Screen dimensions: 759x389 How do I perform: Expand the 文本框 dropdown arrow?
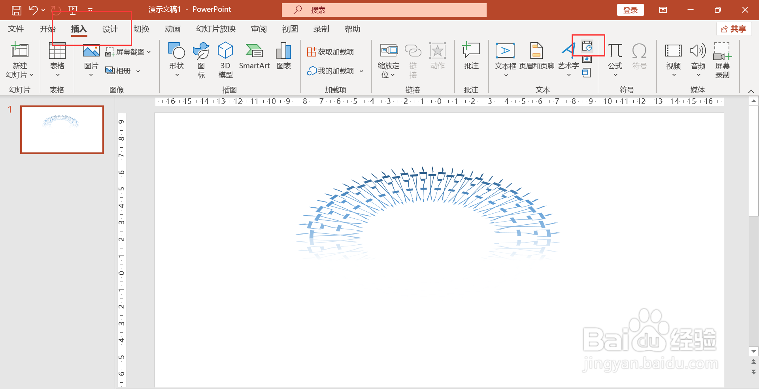[506, 75]
